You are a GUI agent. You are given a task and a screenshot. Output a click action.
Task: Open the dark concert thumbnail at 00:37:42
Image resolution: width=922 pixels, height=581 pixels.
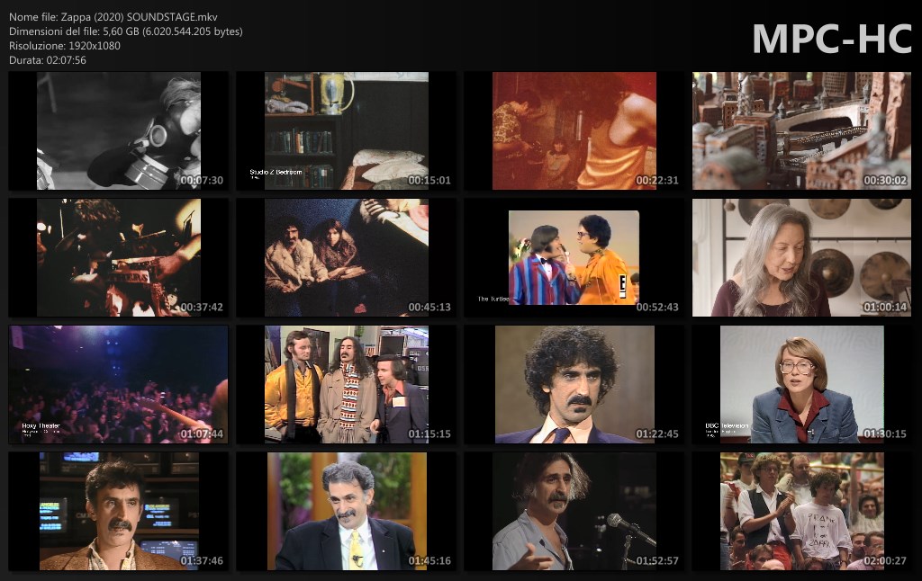pyautogui.click(x=119, y=258)
